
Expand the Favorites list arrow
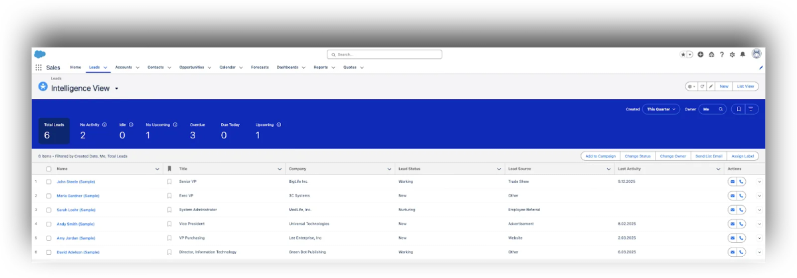pos(690,54)
